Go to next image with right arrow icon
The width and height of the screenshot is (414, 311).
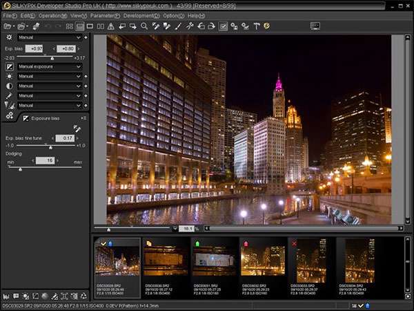(x=132, y=26)
